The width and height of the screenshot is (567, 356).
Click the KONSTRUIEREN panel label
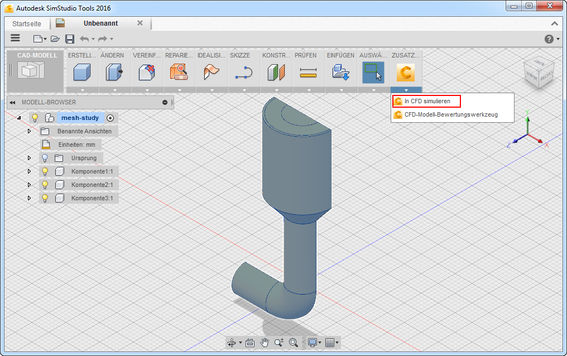tap(276, 55)
